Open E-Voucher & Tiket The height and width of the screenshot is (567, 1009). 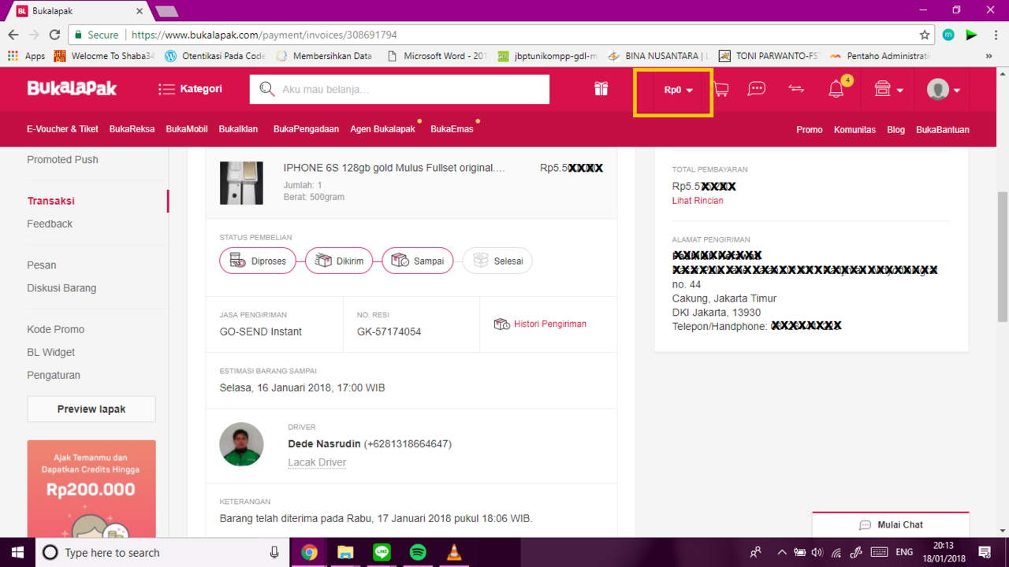(62, 129)
